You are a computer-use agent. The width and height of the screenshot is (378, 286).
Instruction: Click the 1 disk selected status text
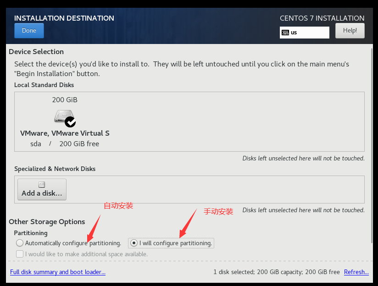tap(277, 272)
